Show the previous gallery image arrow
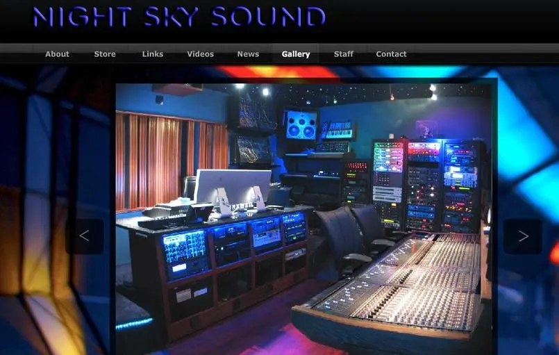Screen dimensions: 559x355 coord(85,236)
